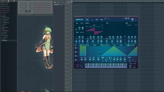Click the Serum save preset icon
Viewport: 164px width, 92px height.
pos(126,18)
